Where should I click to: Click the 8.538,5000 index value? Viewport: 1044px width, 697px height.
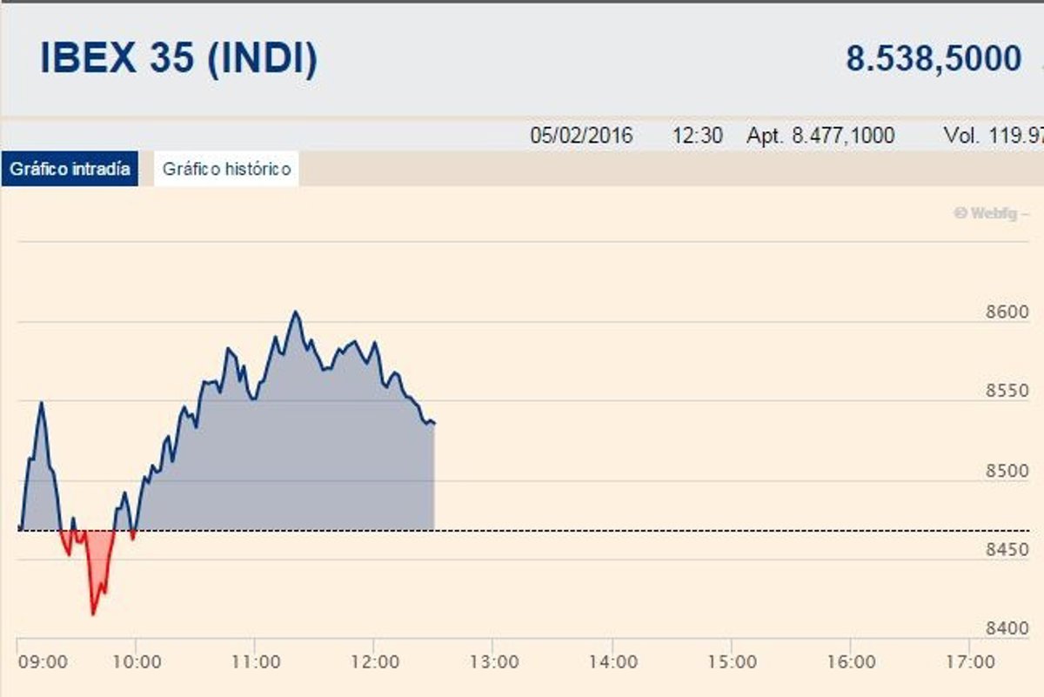(934, 59)
